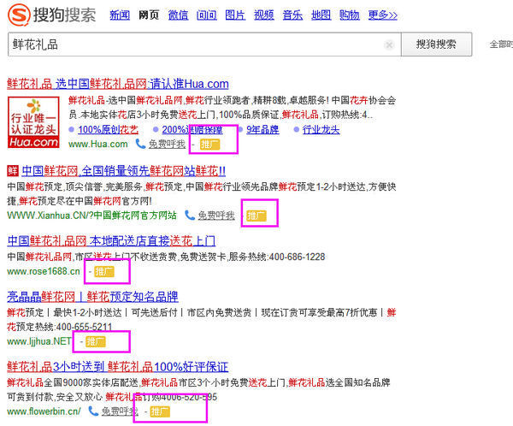
Task: Open the 地图 tab
Action: [x=321, y=15]
